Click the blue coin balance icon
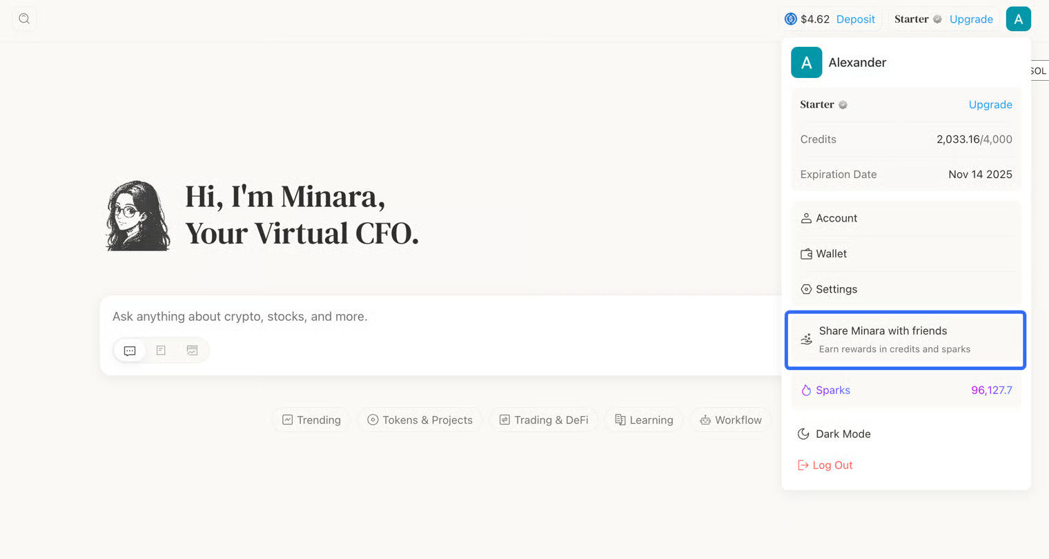The height and width of the screenshot is (559, 1049). coord(791,19)
